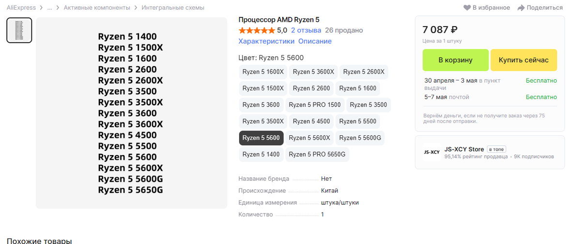Go to AliExpress breadcrumb home
Viewport: 581px width, 244px height.
tap(21, 8)
